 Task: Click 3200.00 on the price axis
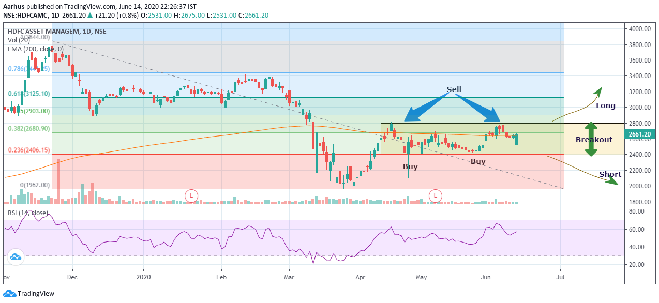641,92
